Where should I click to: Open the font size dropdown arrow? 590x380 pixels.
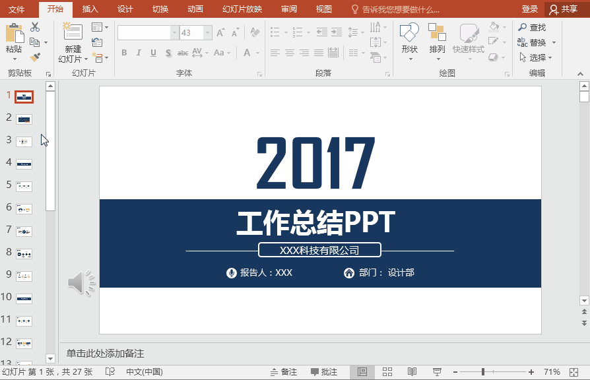pos(207,33)
